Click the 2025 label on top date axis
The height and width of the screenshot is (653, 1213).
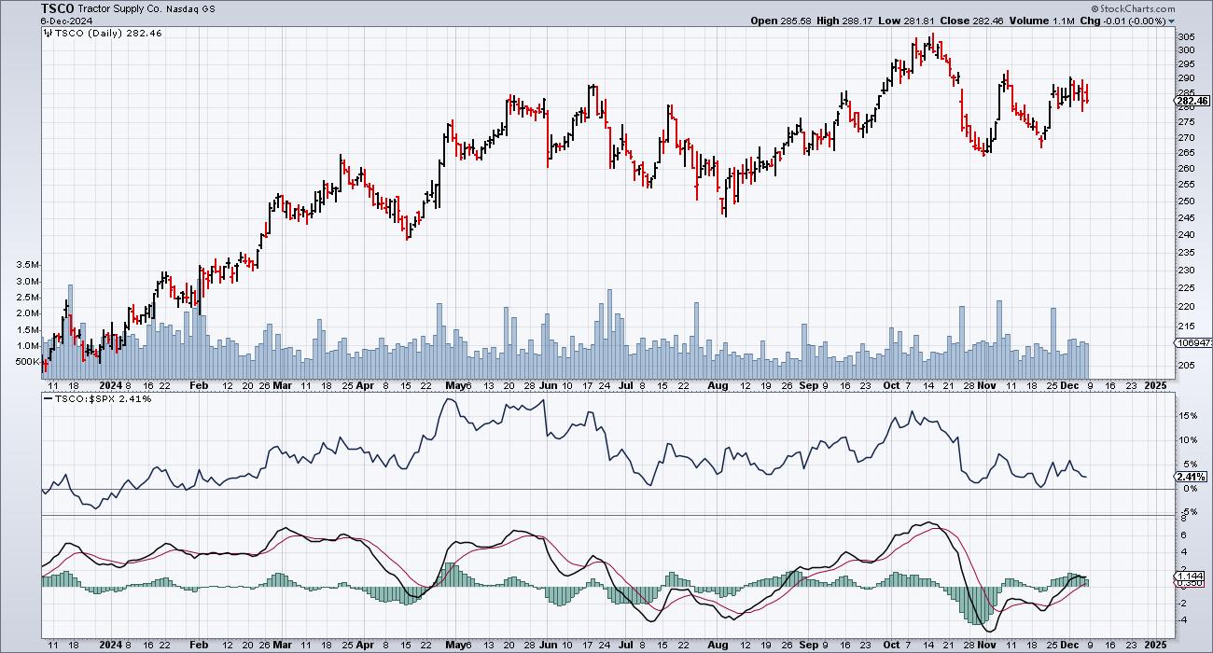(x=1153, y=384)
